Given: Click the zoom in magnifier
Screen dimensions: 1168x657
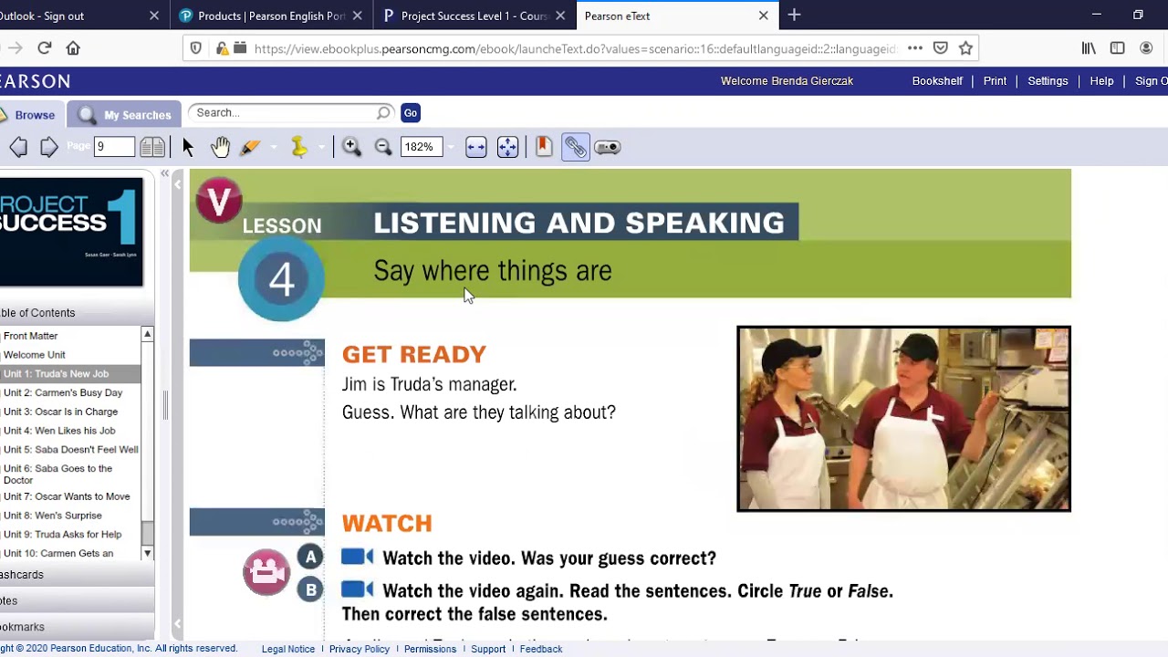Looking at the screenshot, I should pyautogui.click(x=351, y=147).
